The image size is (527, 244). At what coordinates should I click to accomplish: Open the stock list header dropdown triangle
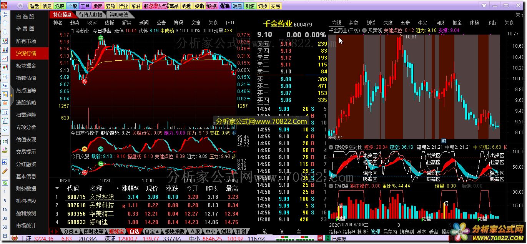(x=57, y=188)
